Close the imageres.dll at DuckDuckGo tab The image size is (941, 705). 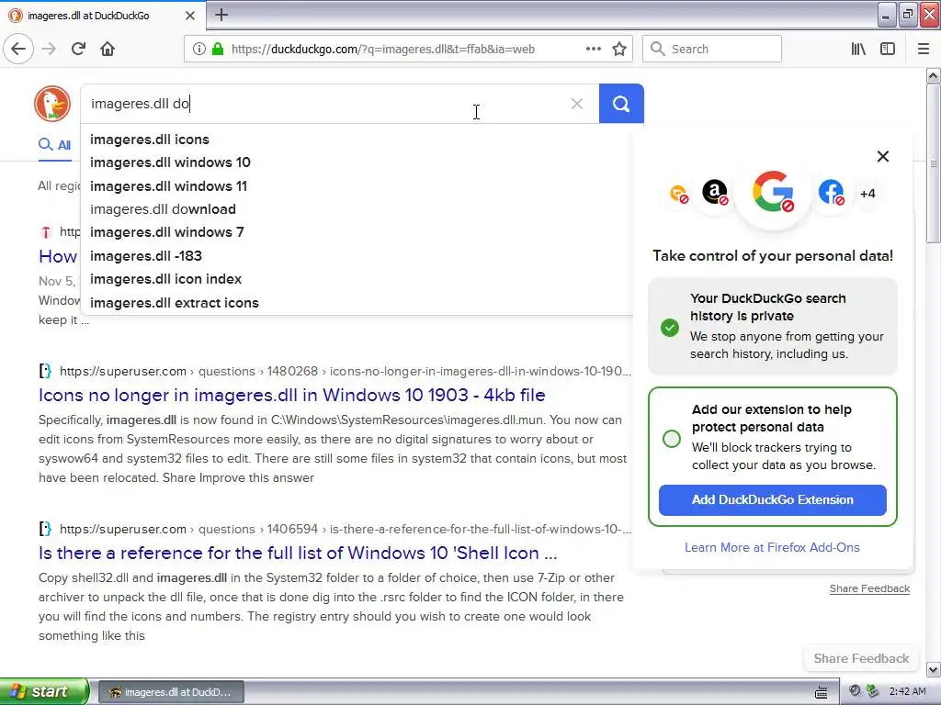189,16
